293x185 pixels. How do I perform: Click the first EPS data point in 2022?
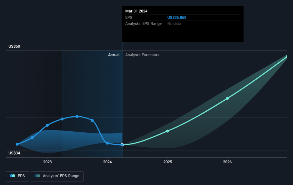(x=17, y=144)
